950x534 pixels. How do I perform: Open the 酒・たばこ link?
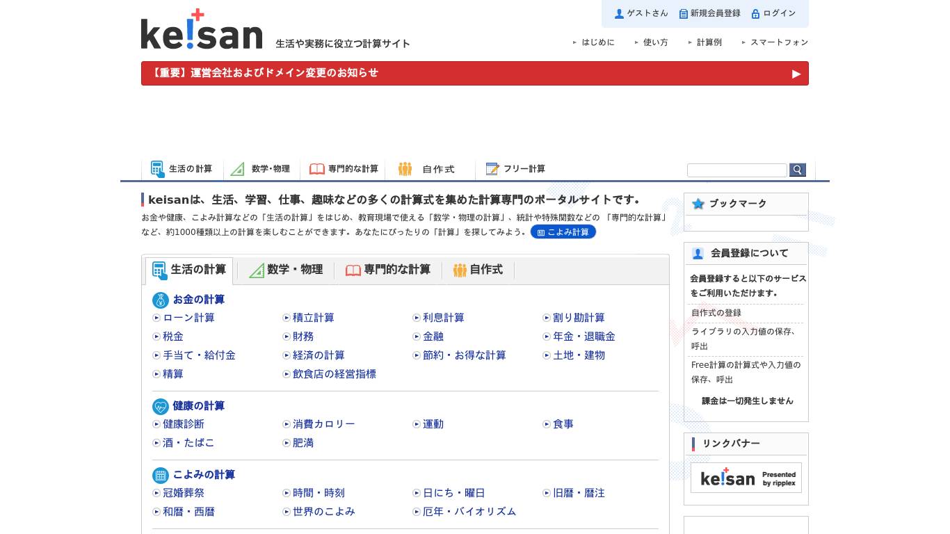(x=188, y=443)
